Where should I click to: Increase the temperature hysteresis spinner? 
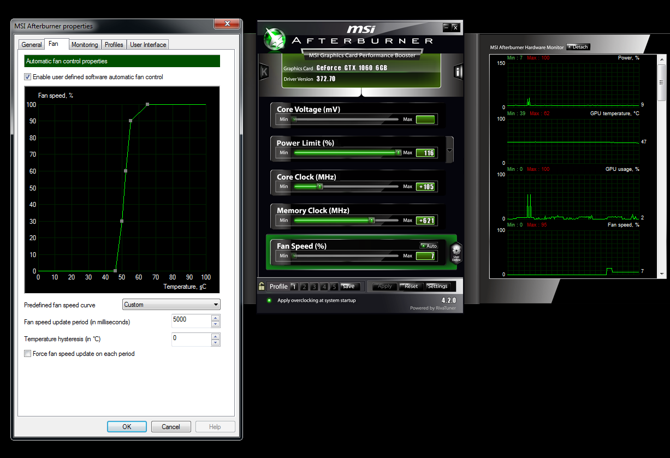coord(215,336)
